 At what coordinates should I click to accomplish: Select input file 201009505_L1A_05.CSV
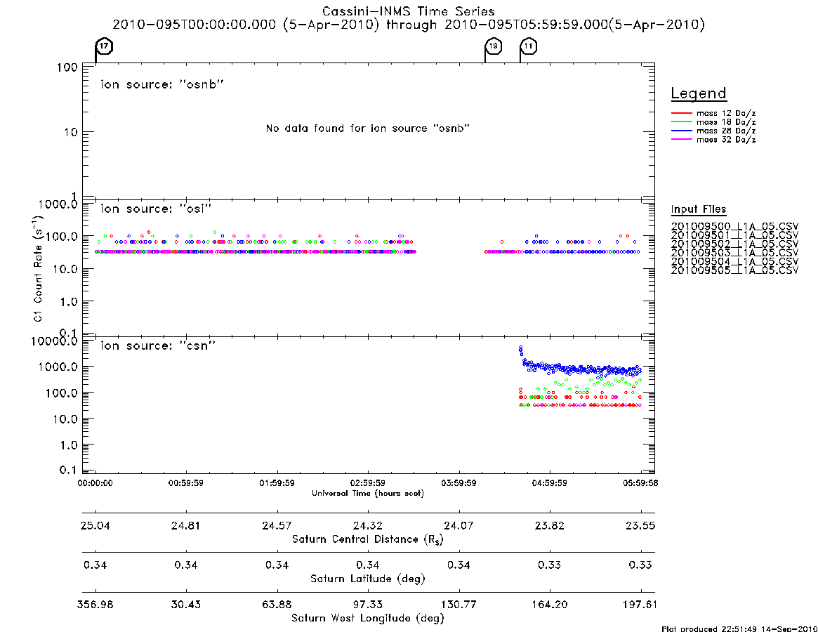click(x=734, y=270)
